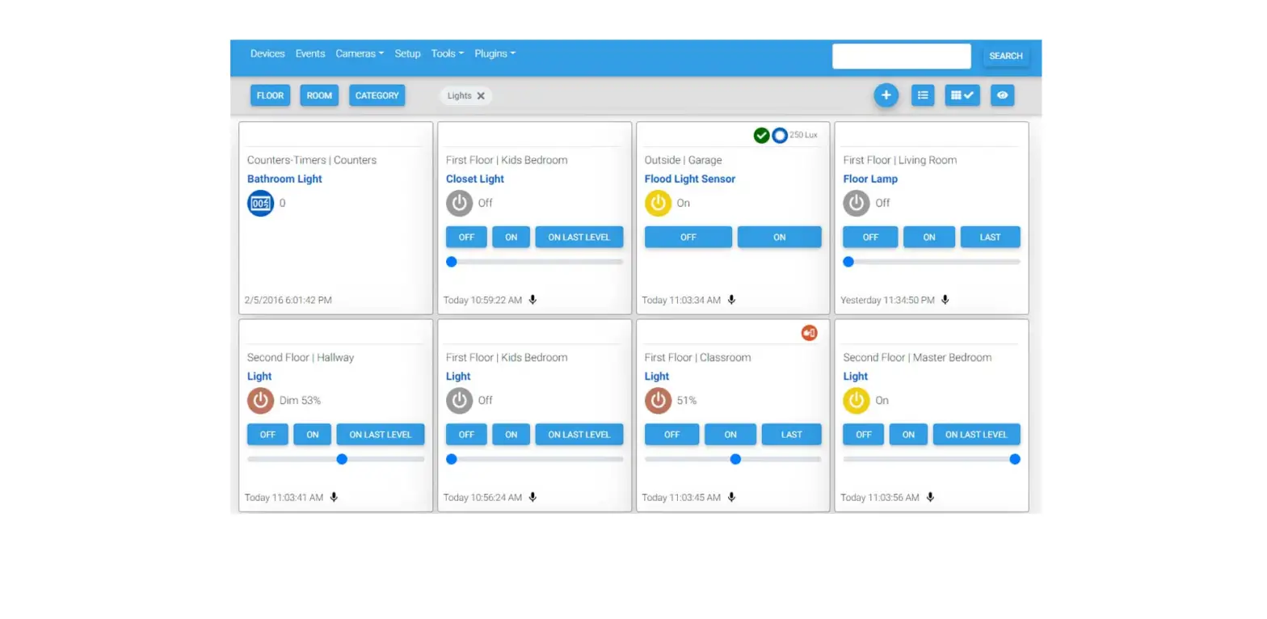The height and width of the screenshot is (619, 1267).
Task: Toggle the eye visibility button in toolbar
Action: click(x=1002, y=95)
